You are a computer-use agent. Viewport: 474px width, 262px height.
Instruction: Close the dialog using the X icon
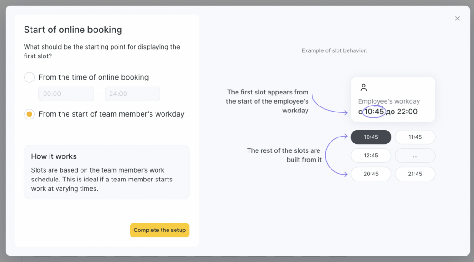(457, 19)
